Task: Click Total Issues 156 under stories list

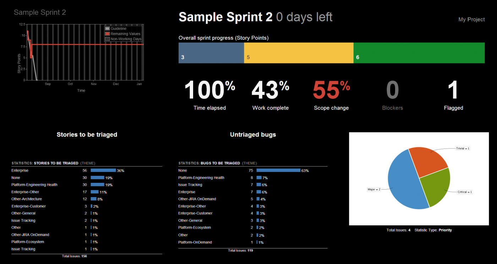Action: [x=74, y=256]
